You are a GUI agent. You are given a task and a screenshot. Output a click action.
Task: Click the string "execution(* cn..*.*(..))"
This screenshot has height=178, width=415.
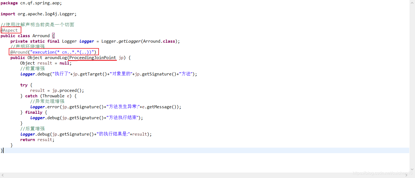click(x=62, y=52)
